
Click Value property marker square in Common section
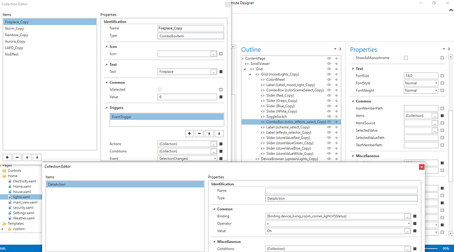pyautogui.click(x=221, y=97)
